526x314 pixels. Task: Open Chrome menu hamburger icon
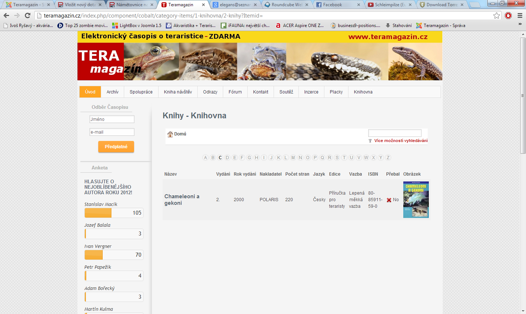click(x=520, y=15)
